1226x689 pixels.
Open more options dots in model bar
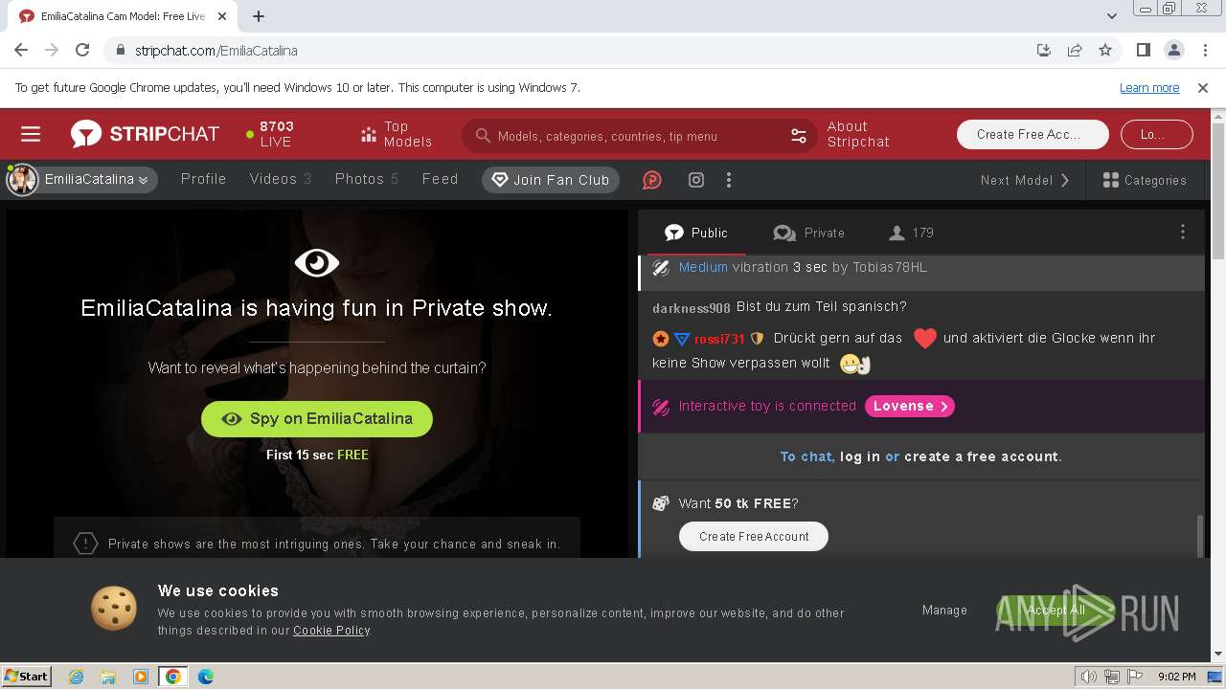tap(729, 180)
